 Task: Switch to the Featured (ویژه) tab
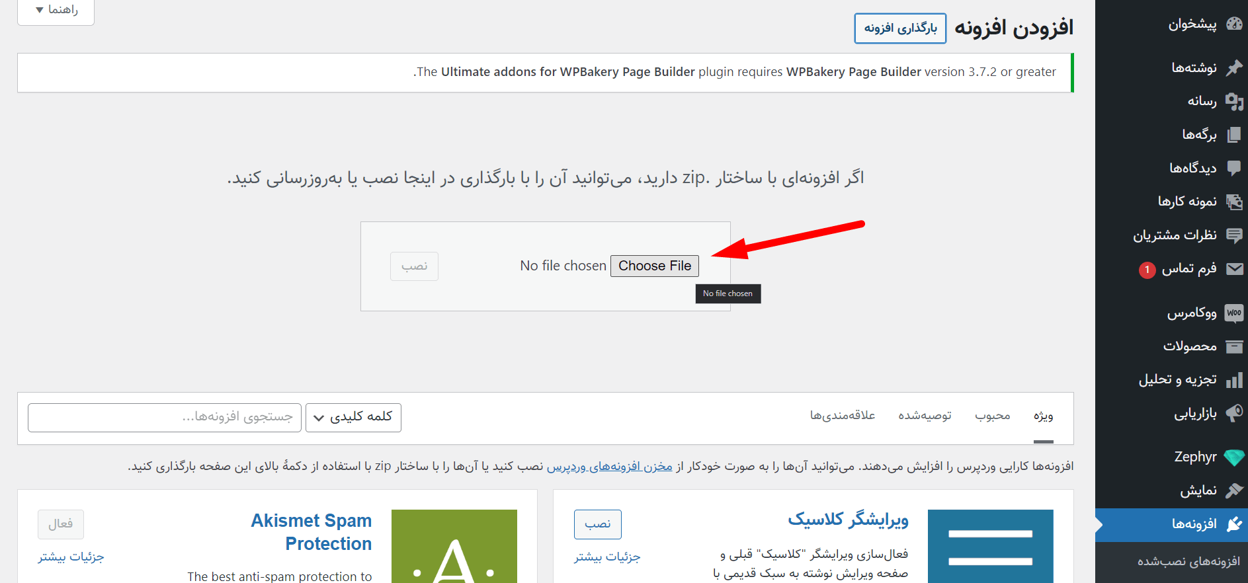[1044, 416]
